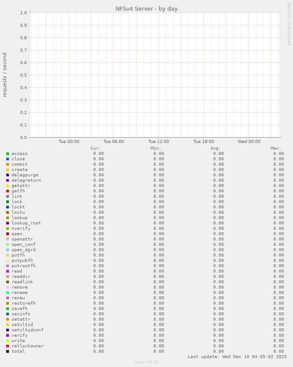Click the rellockowner legend label
This screenshot has height=367, width=293.
click(28, 346)
